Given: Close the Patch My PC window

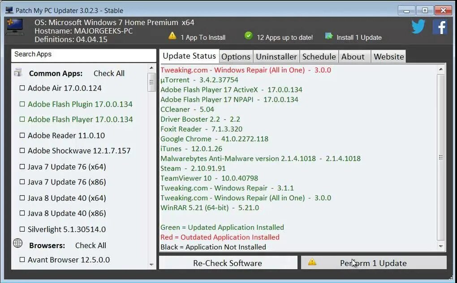Looking at the screenshot, I should [x=443, y=10].
